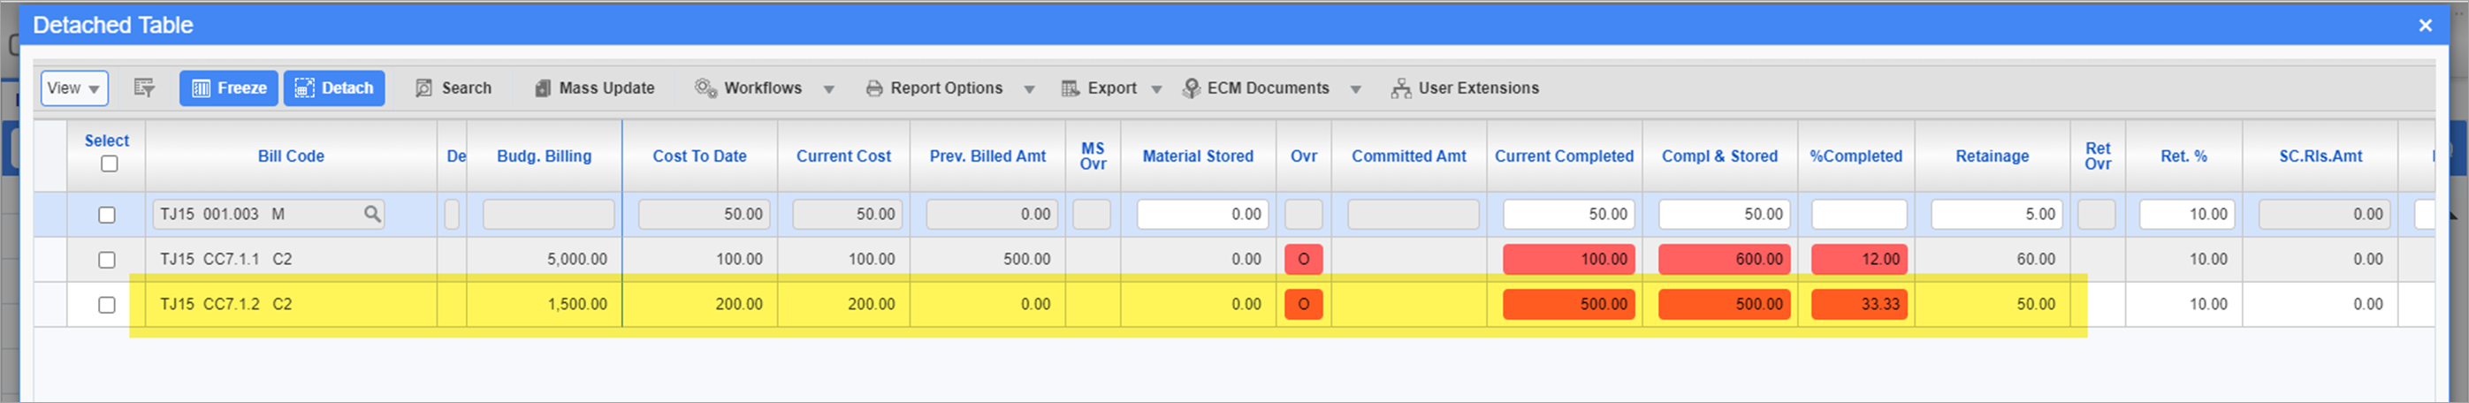The width and height of the screenshot is (2469, 403).
Task: Open User Extensions
Action: tap(1466, 88)
